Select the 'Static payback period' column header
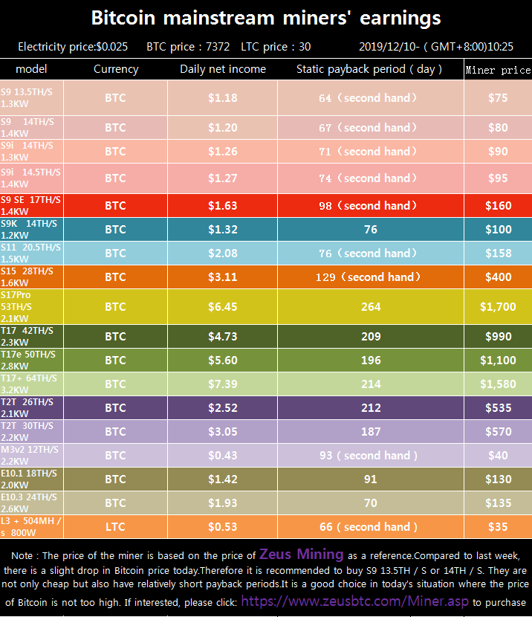This screenshot has width=532, height=617. [369, 69]
